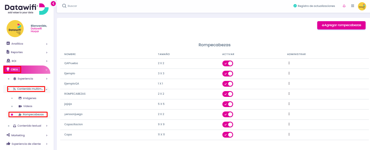Click the Agregar rompecabezas button
This screenshot has width=370, height=150.
[341, 25]
